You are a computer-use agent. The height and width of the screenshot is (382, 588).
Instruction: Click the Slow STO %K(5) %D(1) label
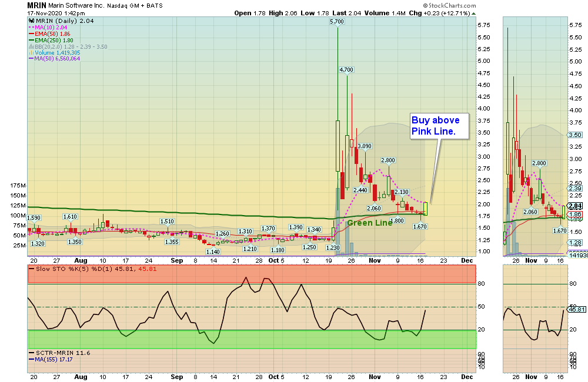[x=93, y=269]
